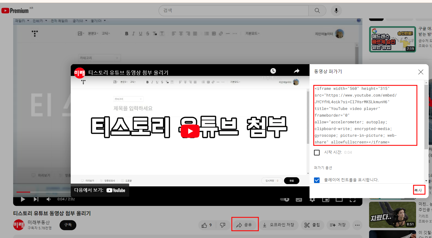Viewport: 432px width, 238px height.
Task: Click the embed dialog's vertical scrollbar thumb
Action: click(426, 117)
